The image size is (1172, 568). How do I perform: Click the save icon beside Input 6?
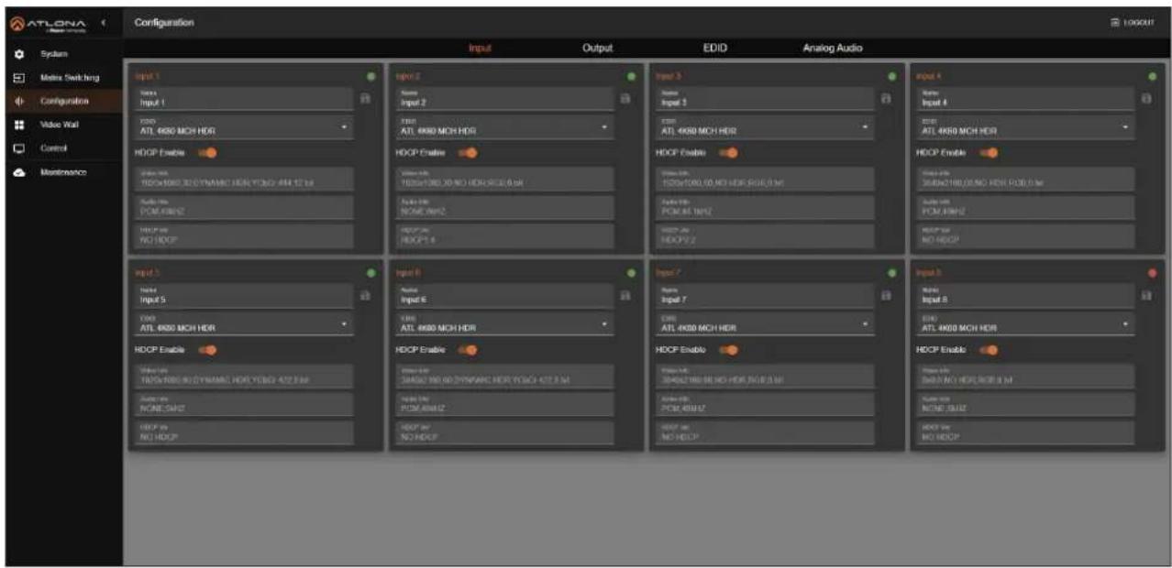click(x=627, y=296)
